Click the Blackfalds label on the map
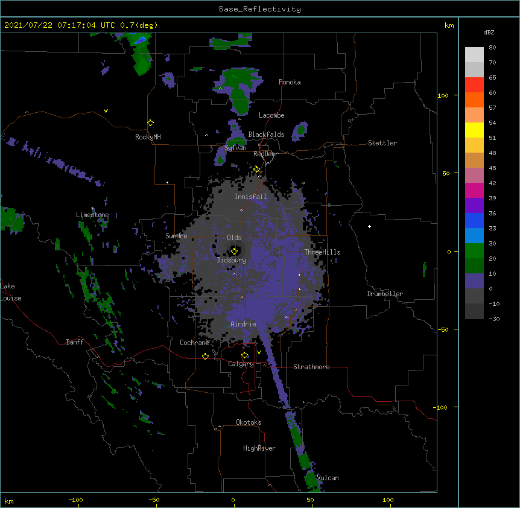 (x=266, y=135)
